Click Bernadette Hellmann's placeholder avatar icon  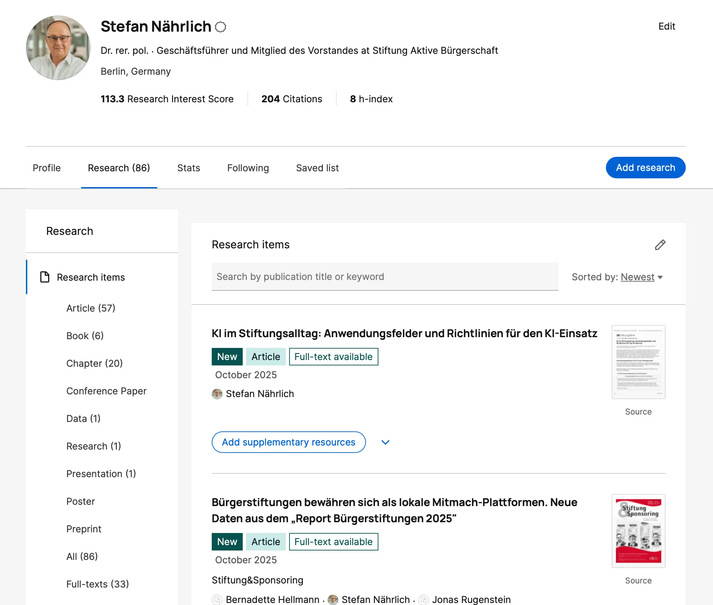click(x=217, y=600)
